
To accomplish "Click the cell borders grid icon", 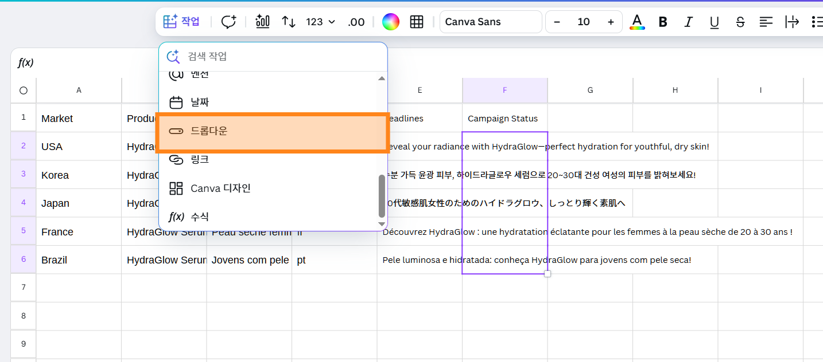I will (x=417, y=22).
